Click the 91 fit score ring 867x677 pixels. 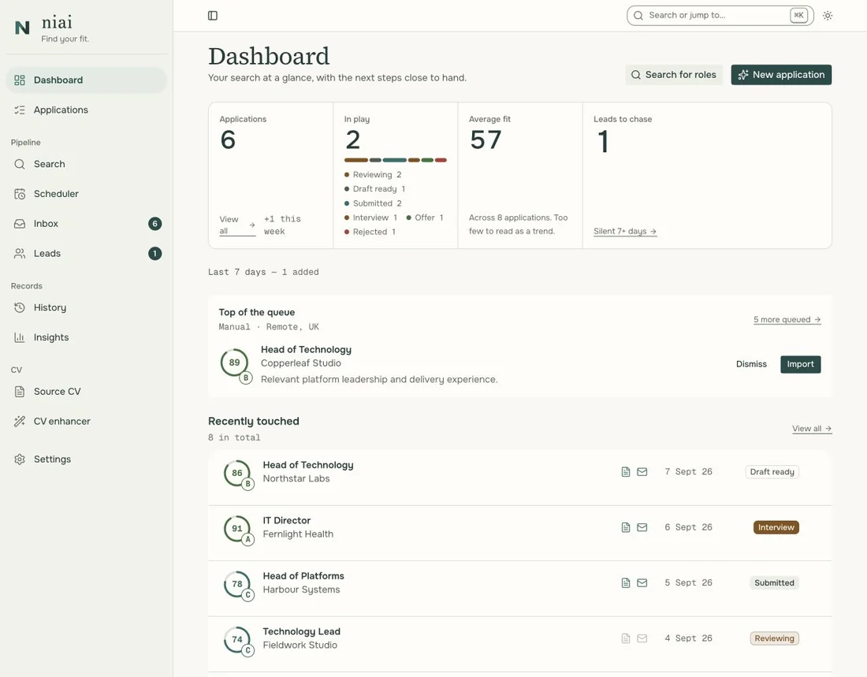coord(237,529)
